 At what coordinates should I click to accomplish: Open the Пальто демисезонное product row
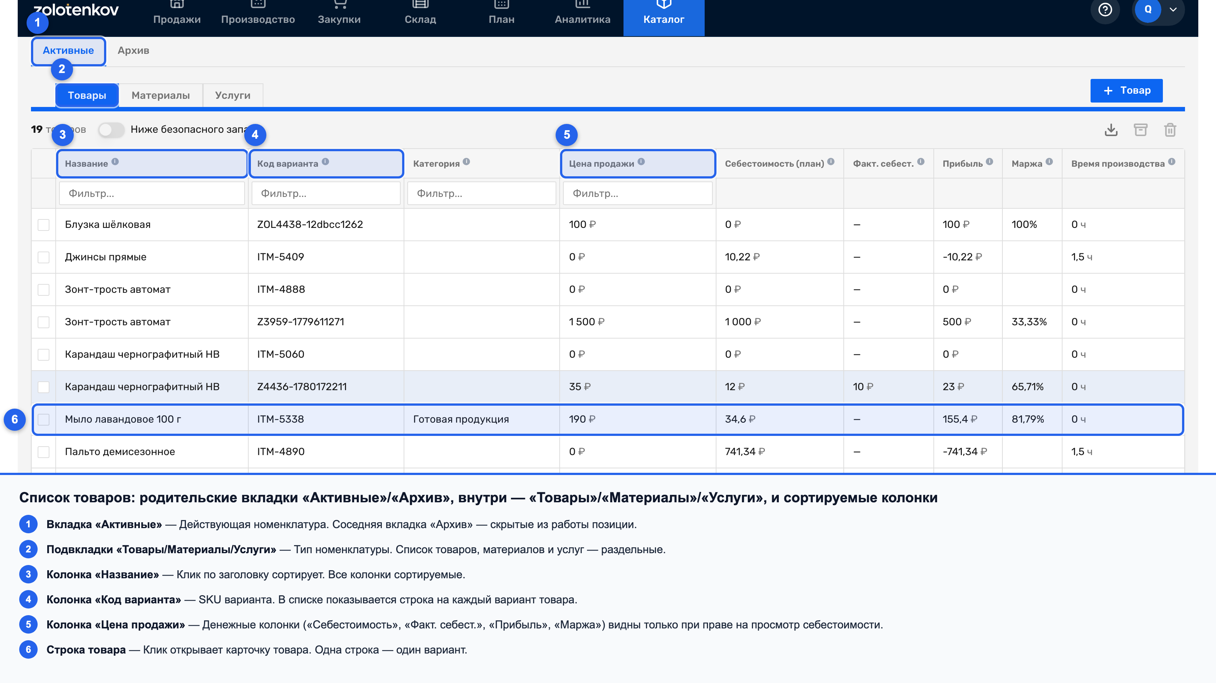coord(608,452)
